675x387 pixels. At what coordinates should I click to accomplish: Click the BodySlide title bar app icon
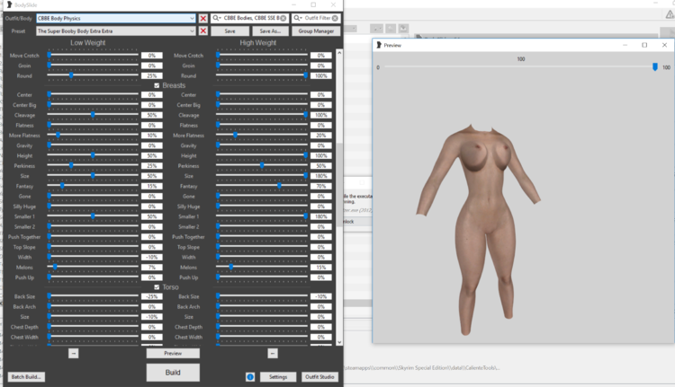(x=9, y=4)
